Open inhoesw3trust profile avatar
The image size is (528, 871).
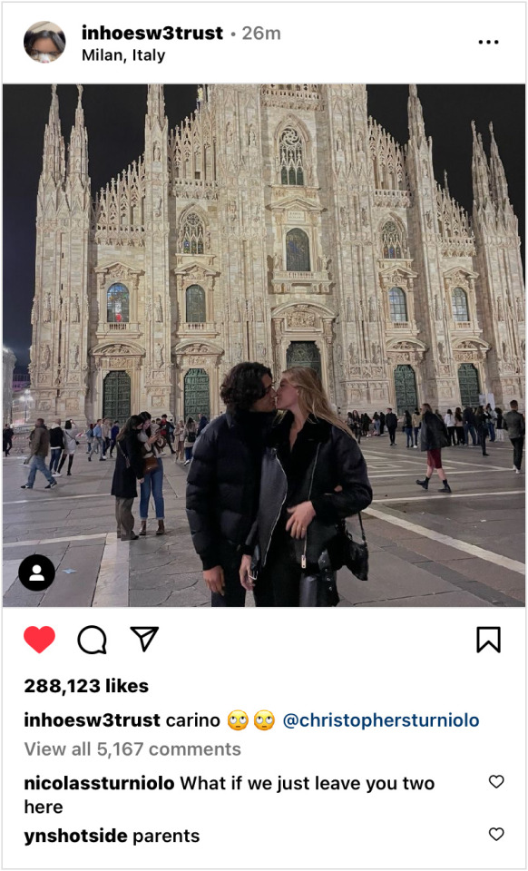[44, 43]
